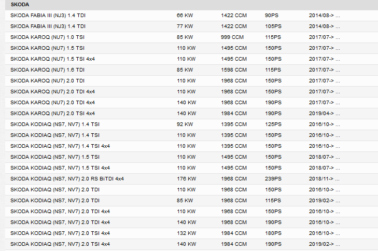Image resolution: width=378 pixels, height=251 pixels.
Task: Click 115PS in the KAROQ 1.0 TSI row
Action: [x=273, y=37]
